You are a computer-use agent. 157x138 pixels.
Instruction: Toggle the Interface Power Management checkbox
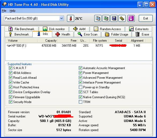point(80,82)
